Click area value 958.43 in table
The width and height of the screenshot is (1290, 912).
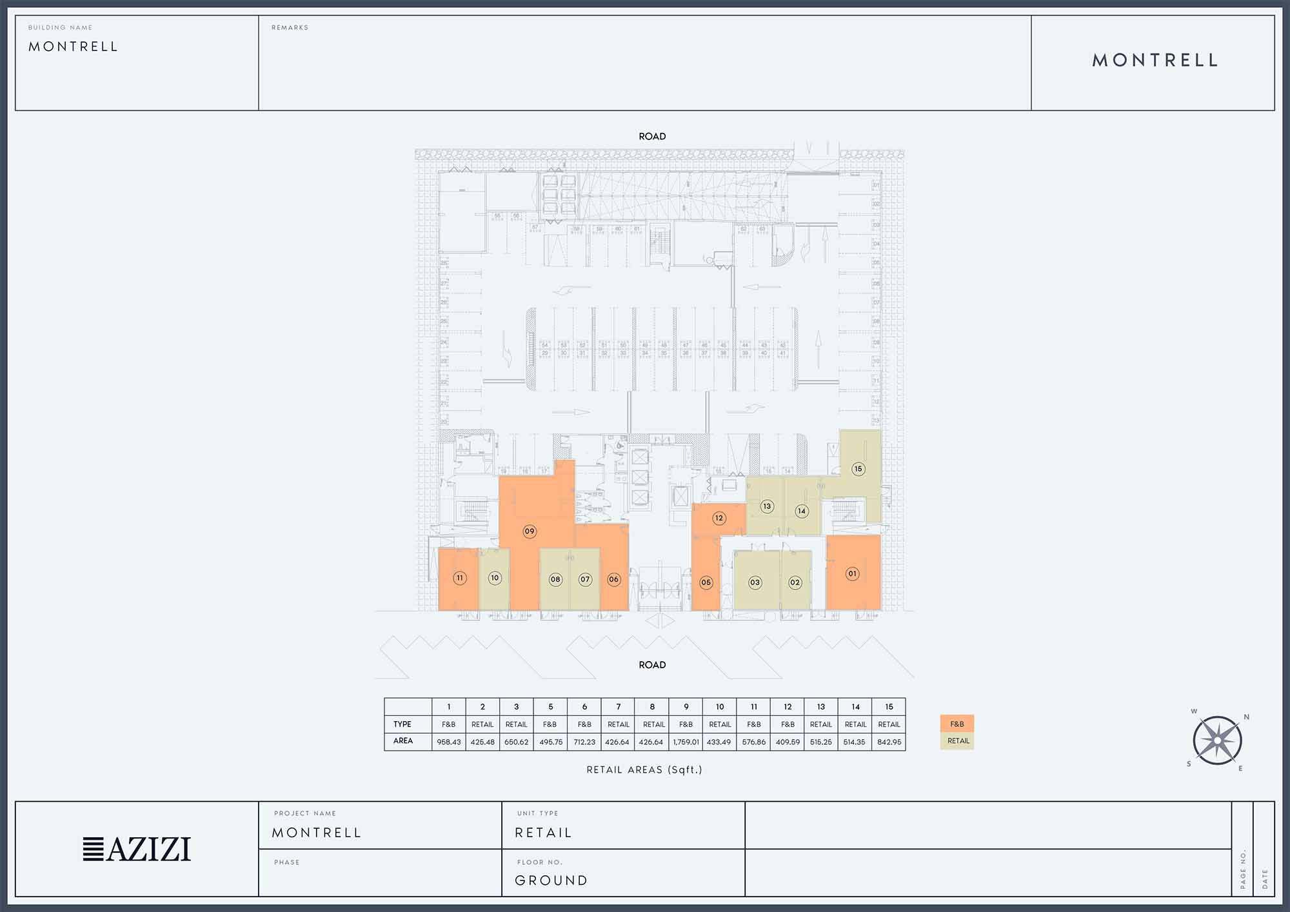449,742
